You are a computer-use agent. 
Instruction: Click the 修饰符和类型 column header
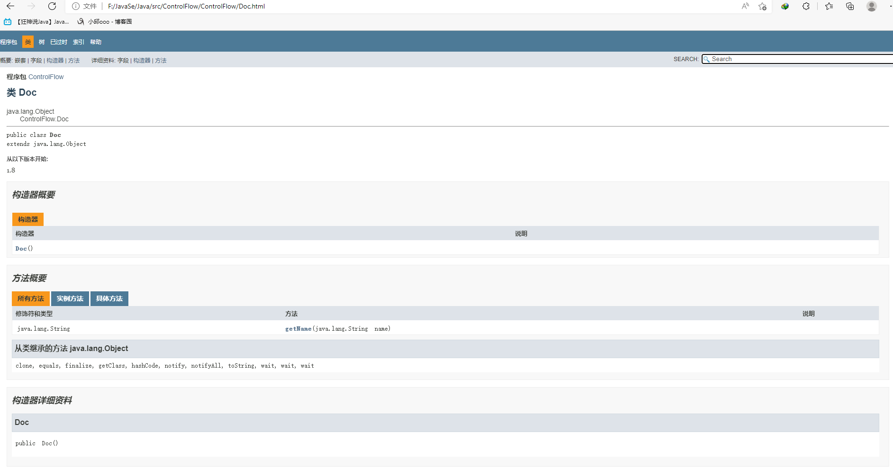pyautogui.click(x=34, y=314)
